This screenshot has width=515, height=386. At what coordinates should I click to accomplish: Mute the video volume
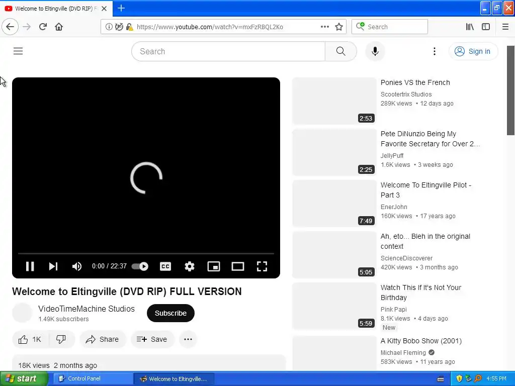click(x=77, y=266)
